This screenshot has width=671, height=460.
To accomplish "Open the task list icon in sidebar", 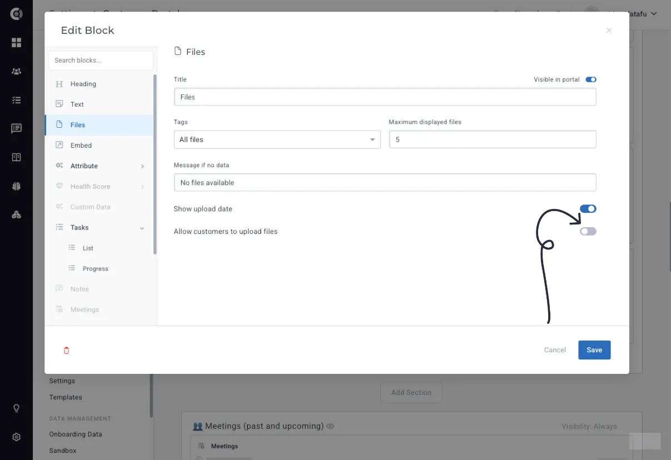I will click(x=16, y=100).
